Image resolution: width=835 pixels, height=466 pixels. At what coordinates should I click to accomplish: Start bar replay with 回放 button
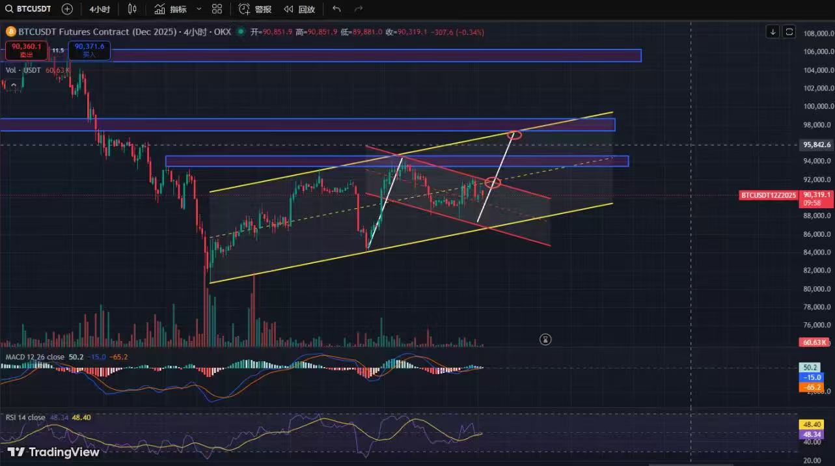[300, 9]
